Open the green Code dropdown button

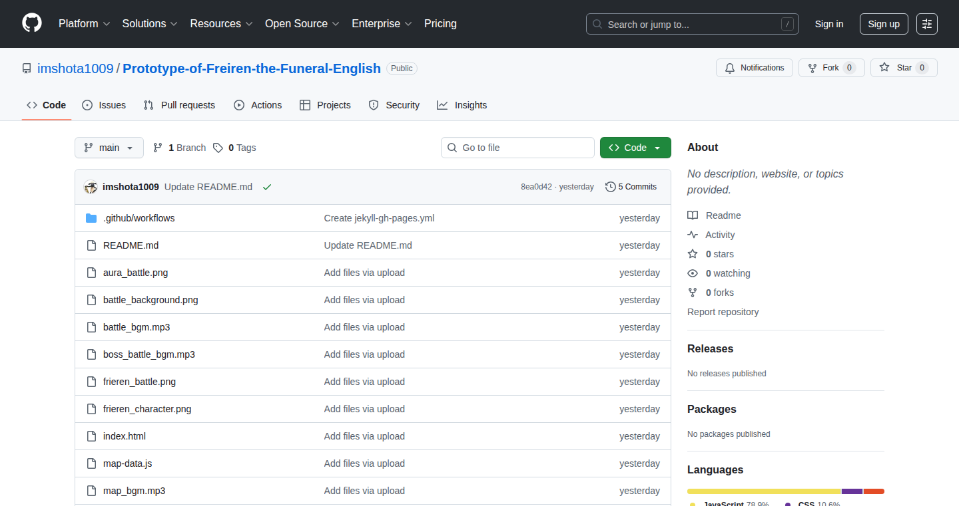pos(635,148)
